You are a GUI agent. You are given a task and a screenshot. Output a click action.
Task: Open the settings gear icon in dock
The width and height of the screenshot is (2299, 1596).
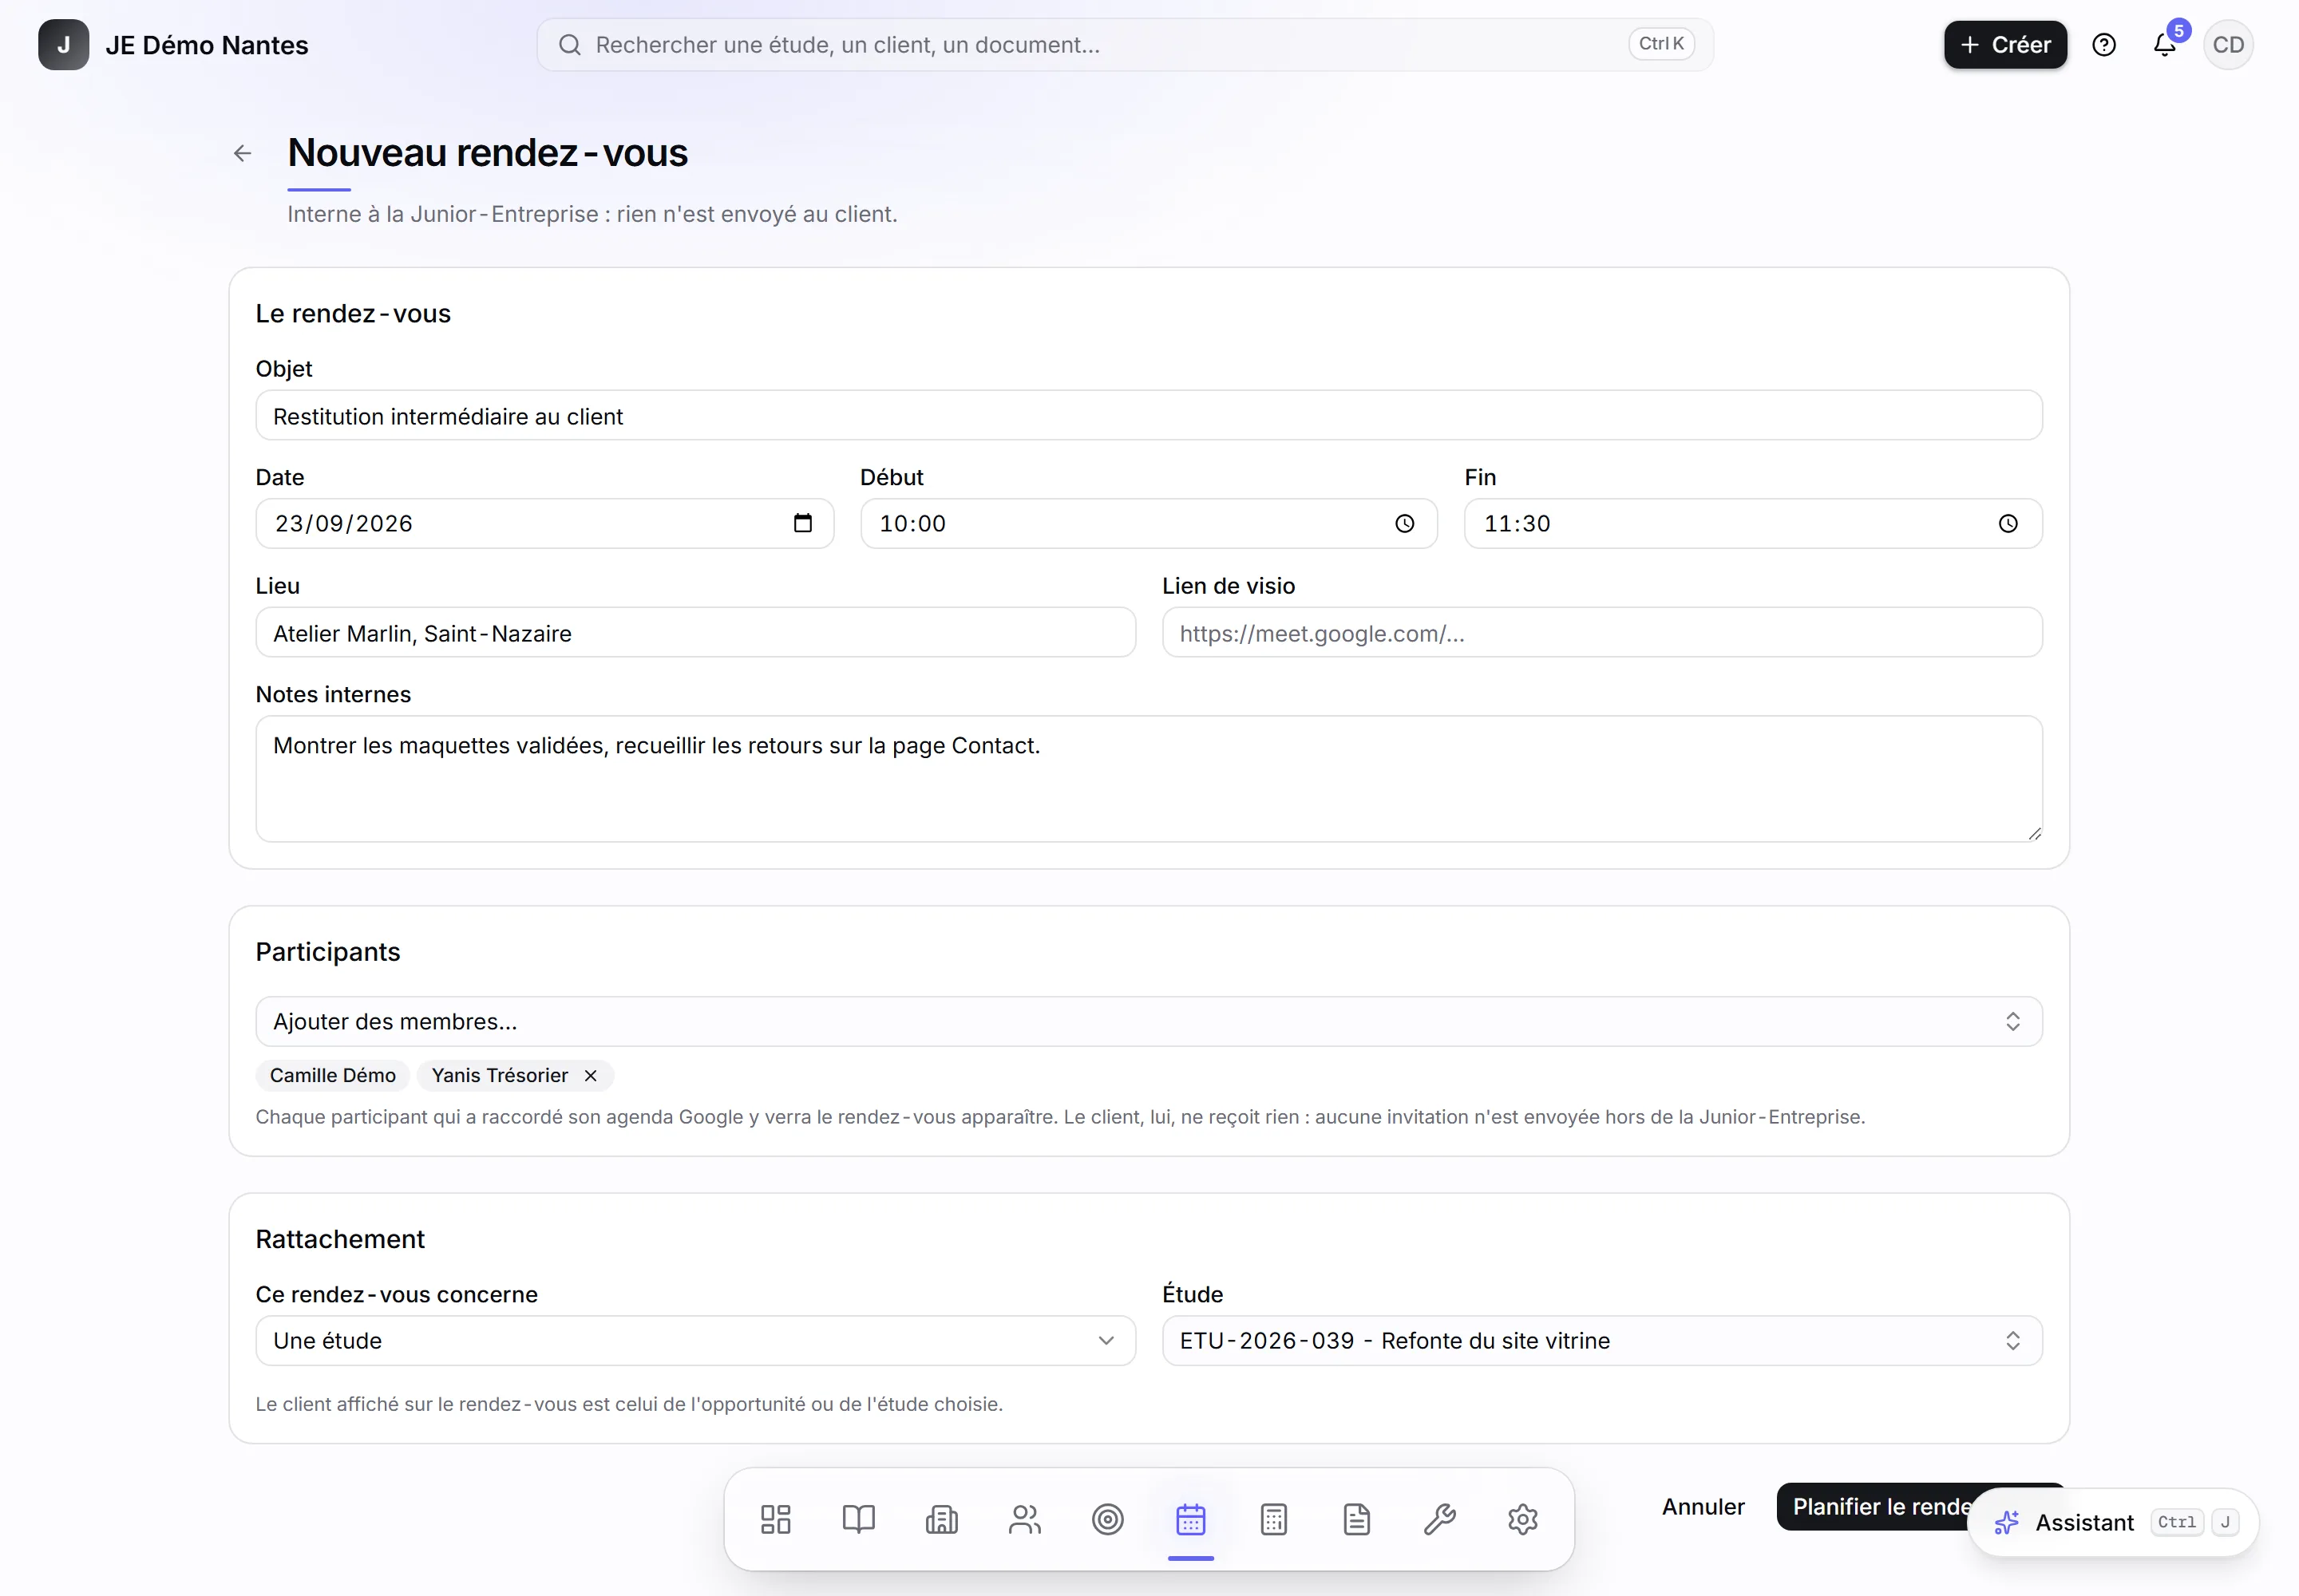[1522, 1520]
